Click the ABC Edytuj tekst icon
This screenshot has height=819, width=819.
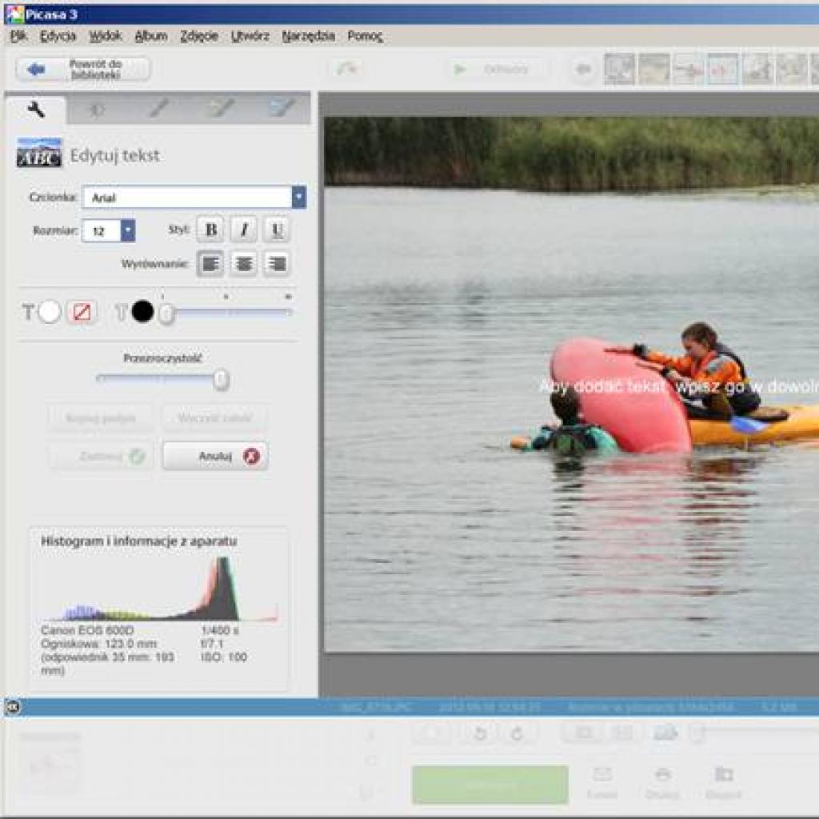coord(39,153)
